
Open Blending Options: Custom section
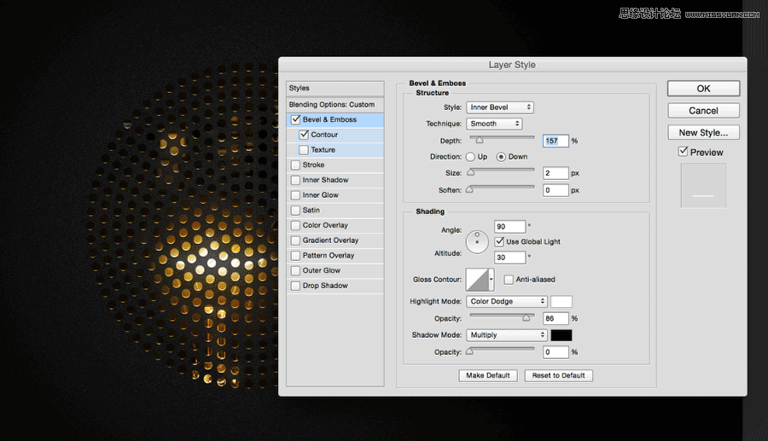pyautogui.click(x=332, y=105)
